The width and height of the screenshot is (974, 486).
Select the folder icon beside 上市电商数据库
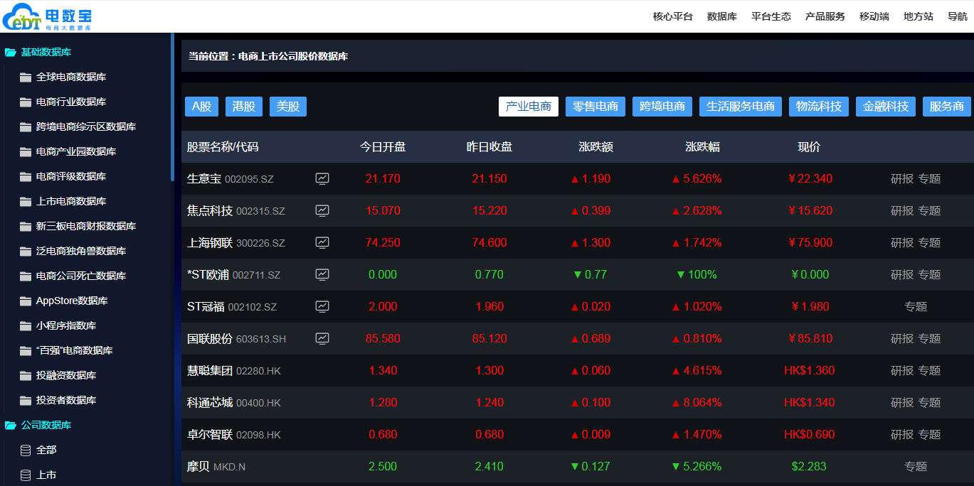point(26,201)
